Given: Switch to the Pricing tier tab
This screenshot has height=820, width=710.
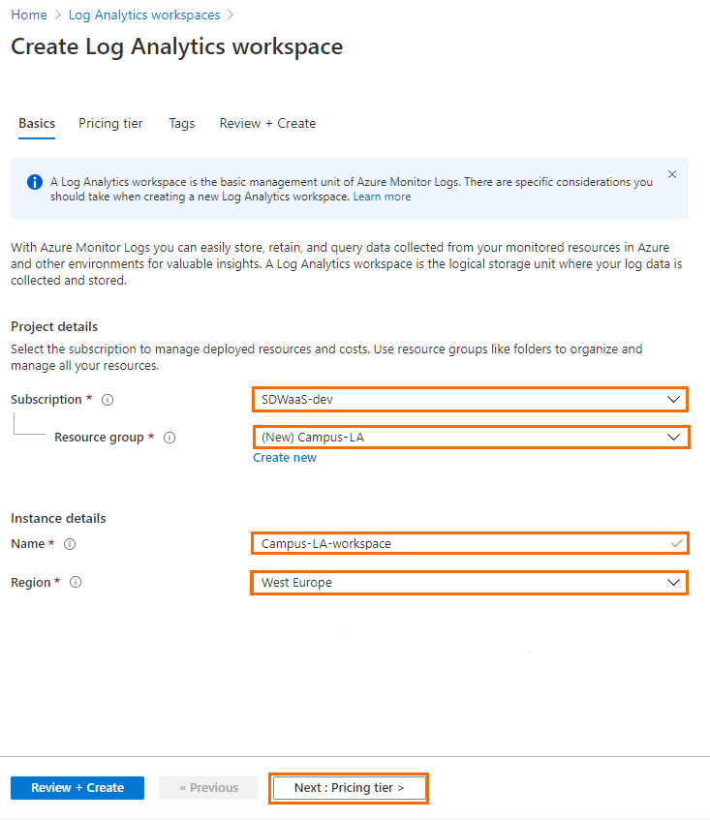Looking at the screenshot, I should (x=110, y=123).
